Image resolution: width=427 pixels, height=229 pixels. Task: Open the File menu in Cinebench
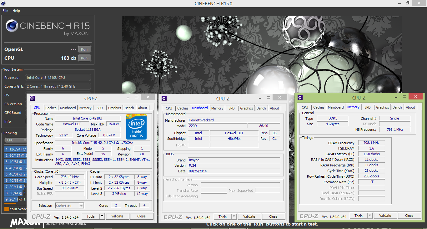click(x=5, y=11)
